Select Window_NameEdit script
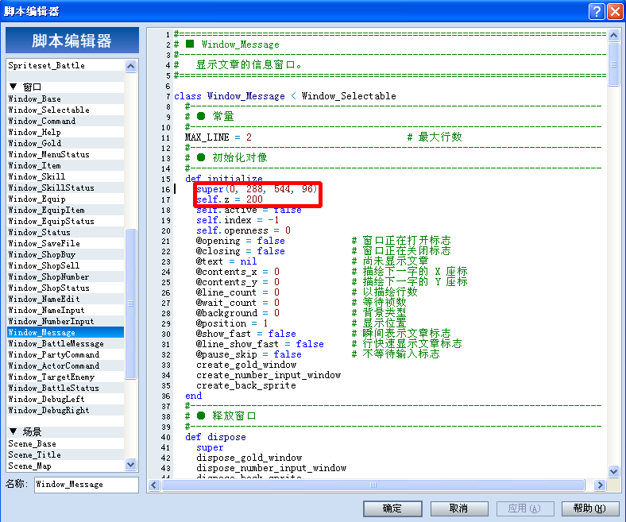The image size is (626, 522). tap(66, 300)
